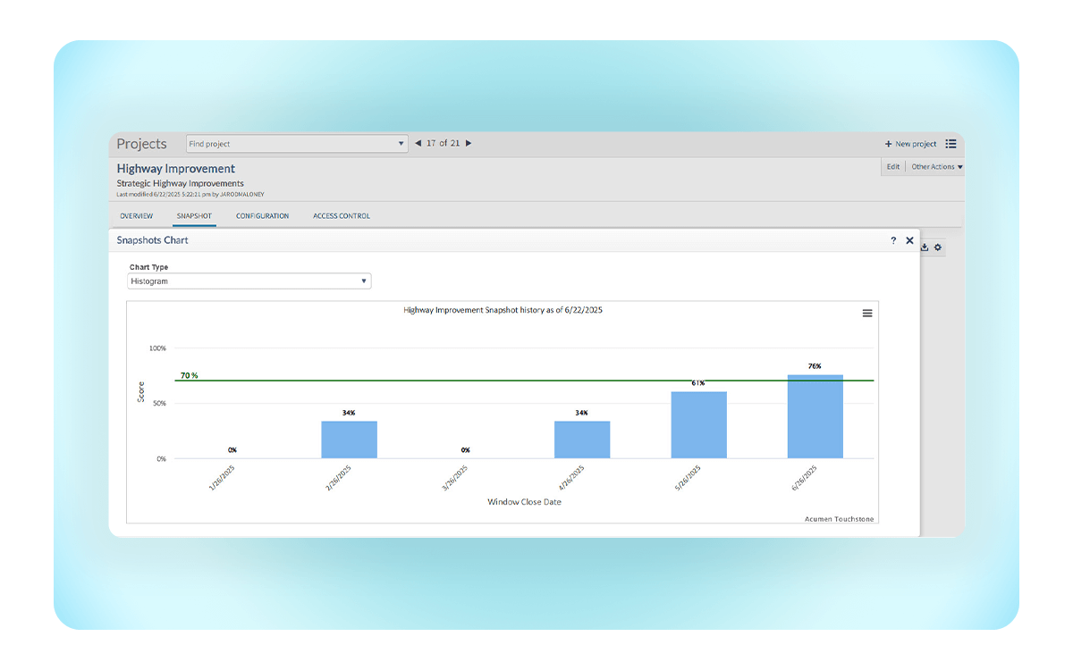The height and width of the screenshot is (670, 1073).
Task: Open the project list view icon
Action: (950, 144)
